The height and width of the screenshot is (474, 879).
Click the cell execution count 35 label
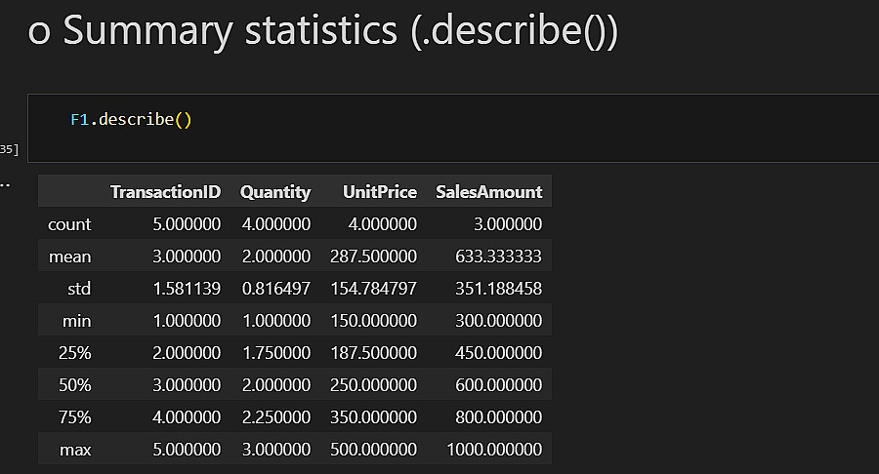click(x=9, y=149)
